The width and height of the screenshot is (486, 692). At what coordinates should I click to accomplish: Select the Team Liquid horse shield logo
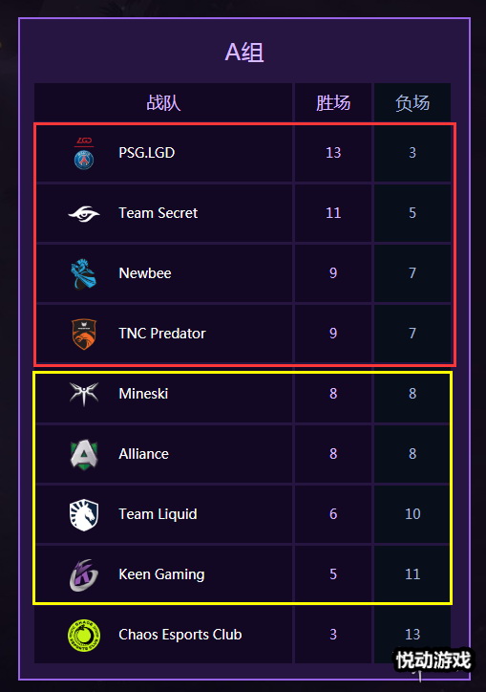(x=84, y=514)
